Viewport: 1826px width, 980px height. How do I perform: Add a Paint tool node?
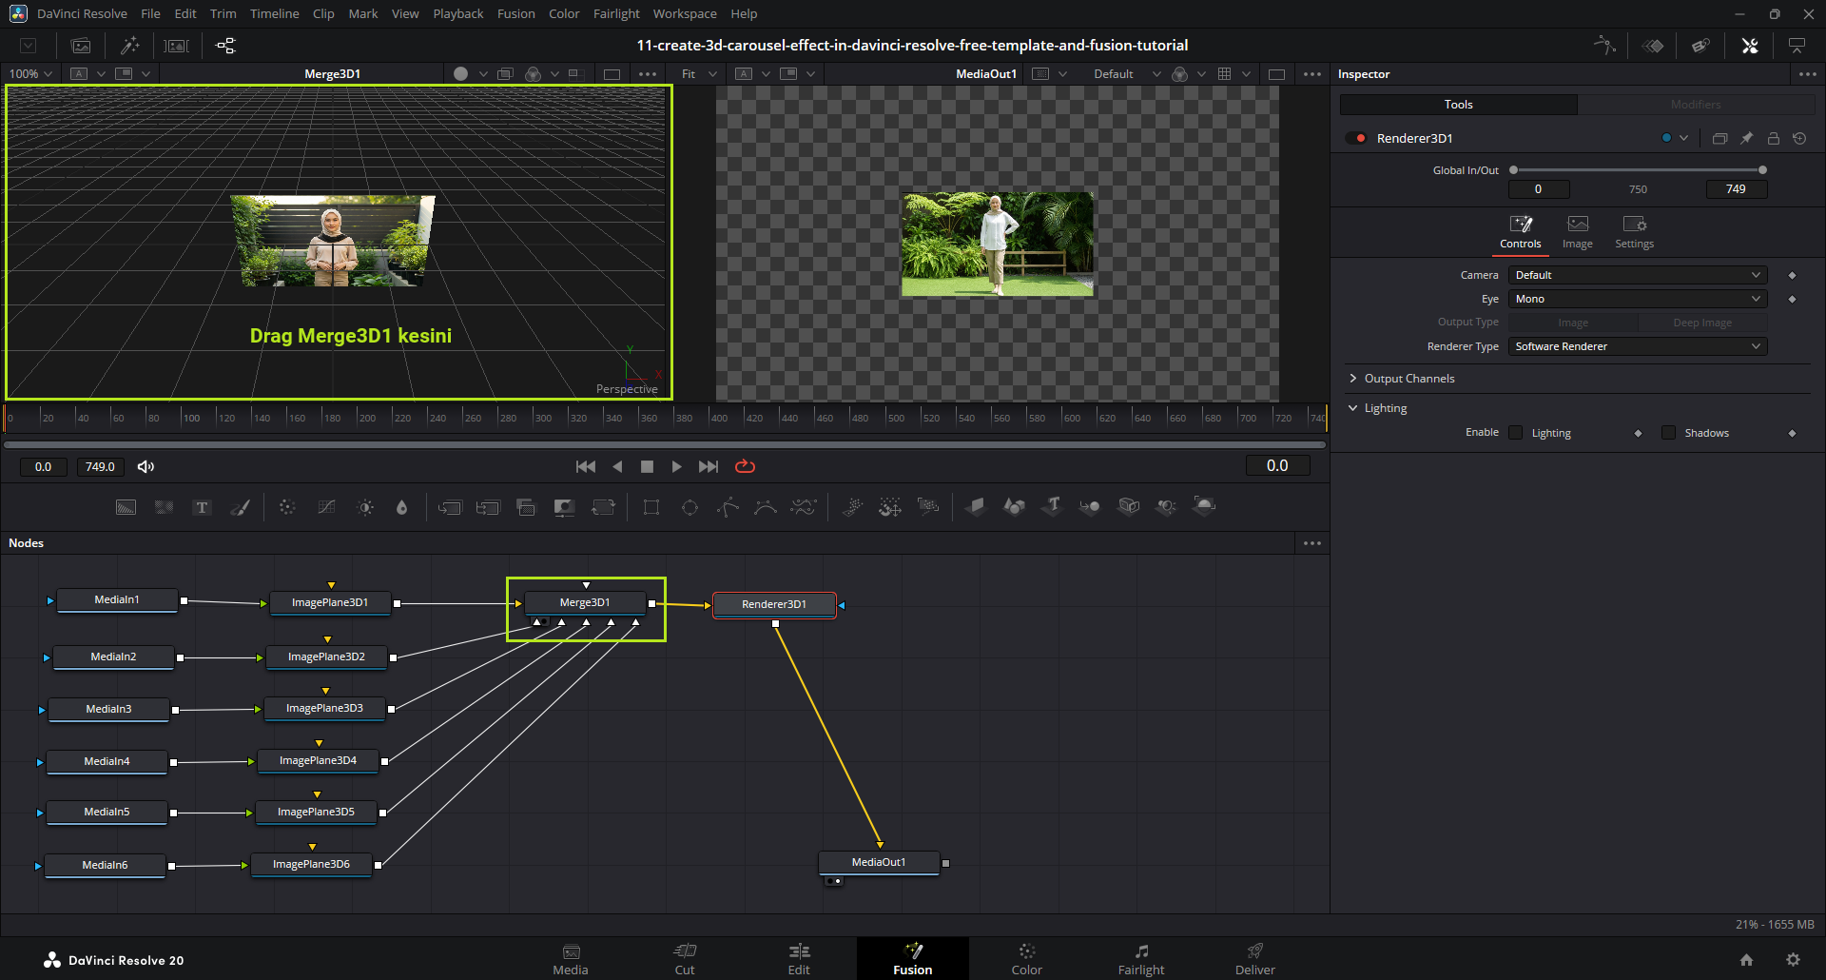(241, 507)
